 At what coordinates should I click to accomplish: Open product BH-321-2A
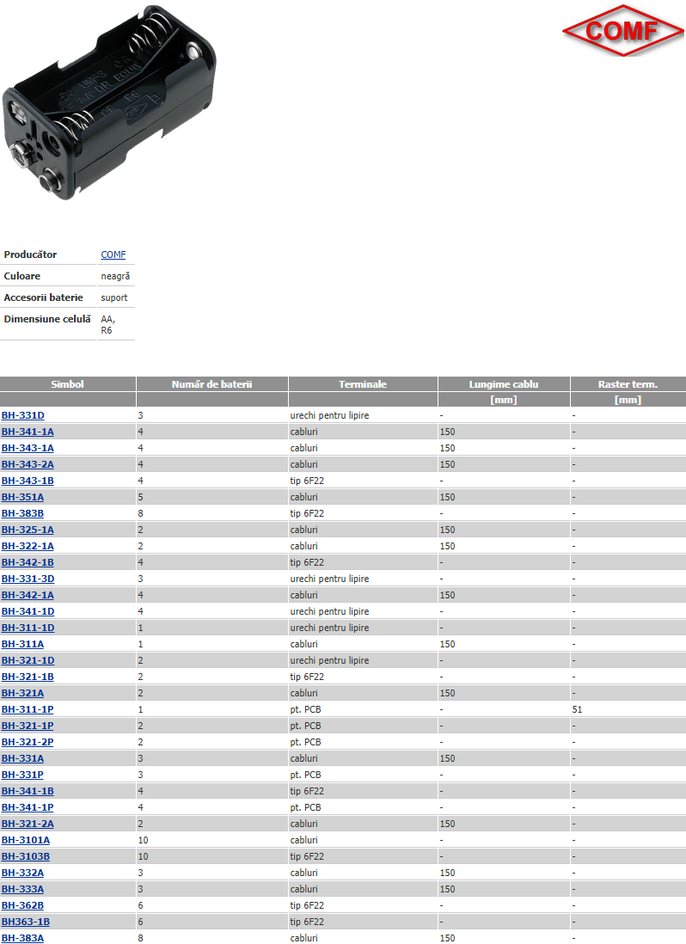[28, 824]
